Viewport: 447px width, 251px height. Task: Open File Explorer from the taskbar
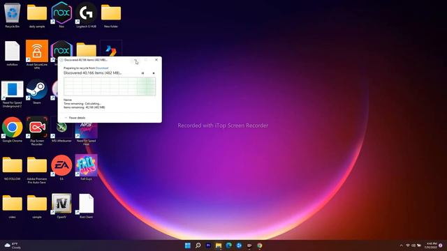coord(219,245)
